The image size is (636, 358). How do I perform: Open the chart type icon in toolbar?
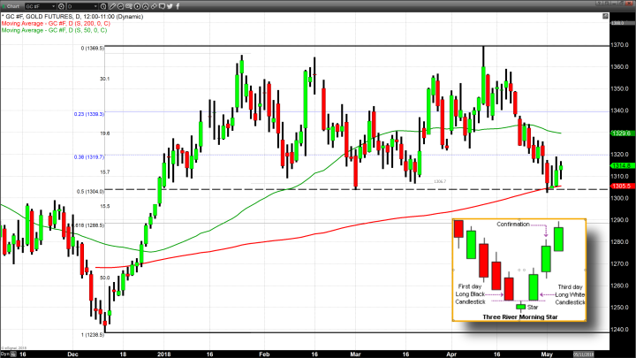[129, 6]
